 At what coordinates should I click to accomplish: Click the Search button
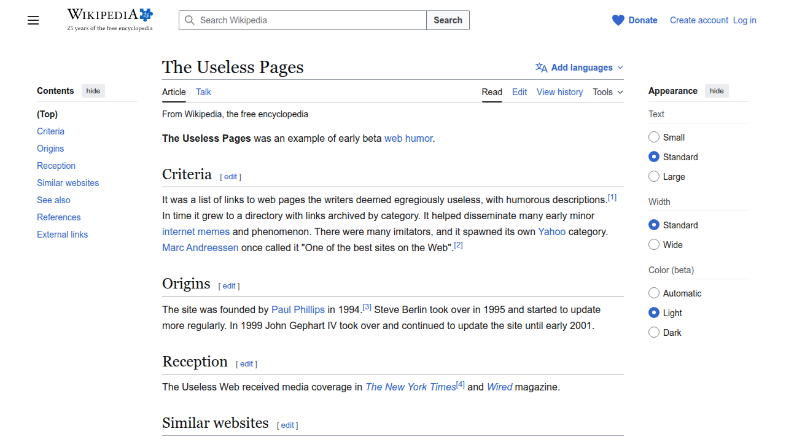448,20
